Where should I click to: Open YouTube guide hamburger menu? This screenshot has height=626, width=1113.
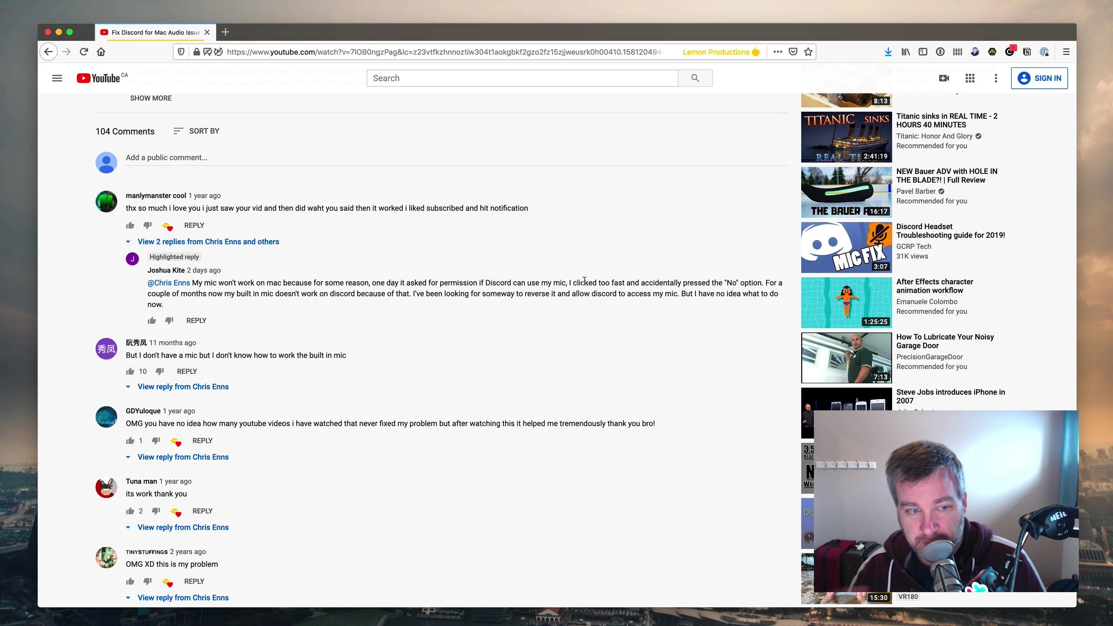(57, 78)
